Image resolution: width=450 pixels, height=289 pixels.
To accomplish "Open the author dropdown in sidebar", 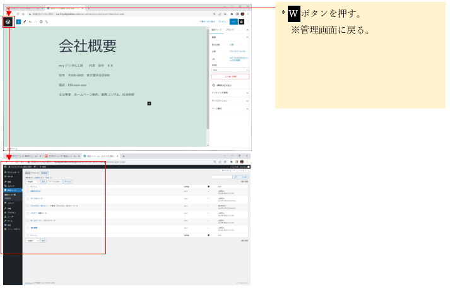I will pos(230,69).
